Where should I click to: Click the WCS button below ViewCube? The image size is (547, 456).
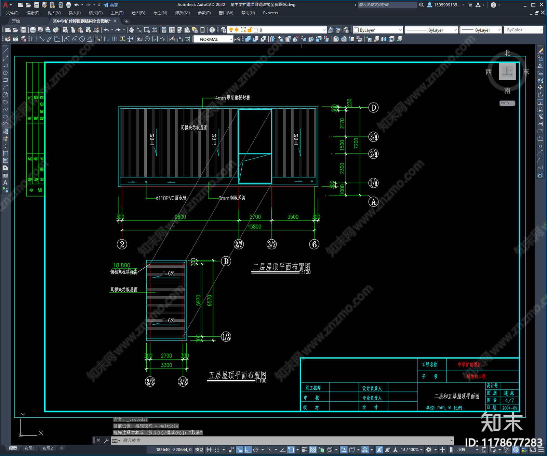pos(507,103)
